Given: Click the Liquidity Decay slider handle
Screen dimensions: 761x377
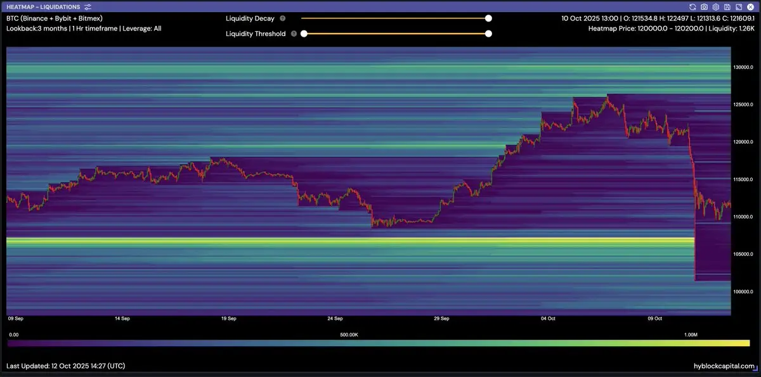Looking at the screenshot, I should pyautogui.click(x=488, y=18).
